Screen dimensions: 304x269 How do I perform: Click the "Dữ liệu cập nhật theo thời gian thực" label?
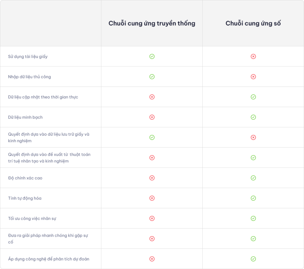click(43, 97)
